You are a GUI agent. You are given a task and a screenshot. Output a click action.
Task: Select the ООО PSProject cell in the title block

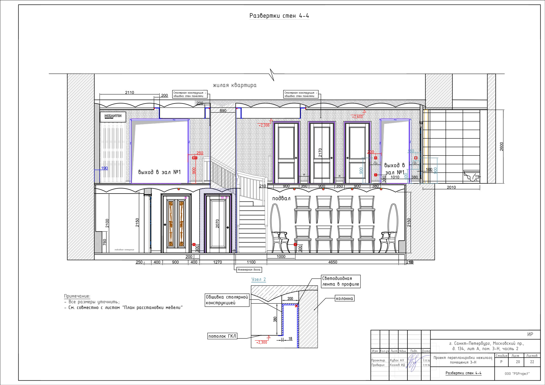pos(517,374)
